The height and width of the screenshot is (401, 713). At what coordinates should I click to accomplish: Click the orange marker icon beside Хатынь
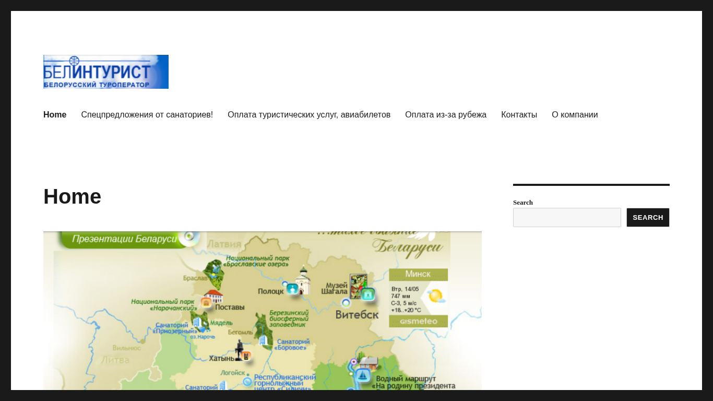coord(246,356)
